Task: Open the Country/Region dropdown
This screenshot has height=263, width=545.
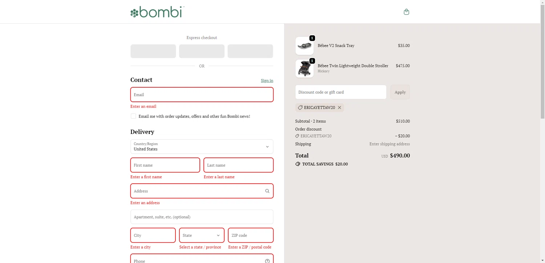Action: (x=202, y=147)
